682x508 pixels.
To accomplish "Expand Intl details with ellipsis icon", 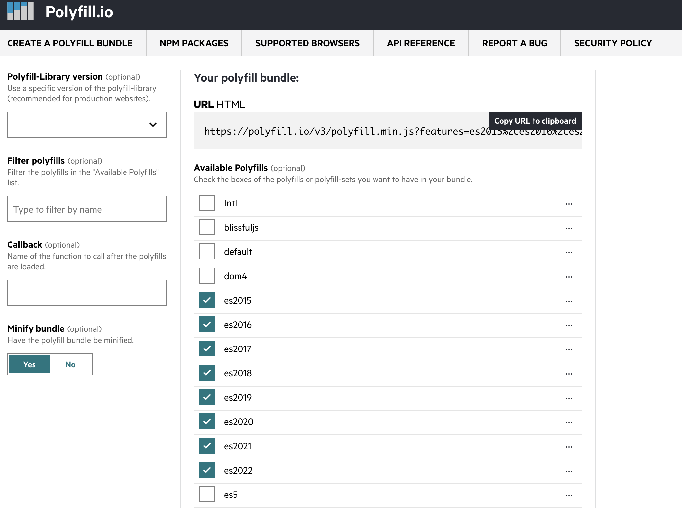I will 569,204.
